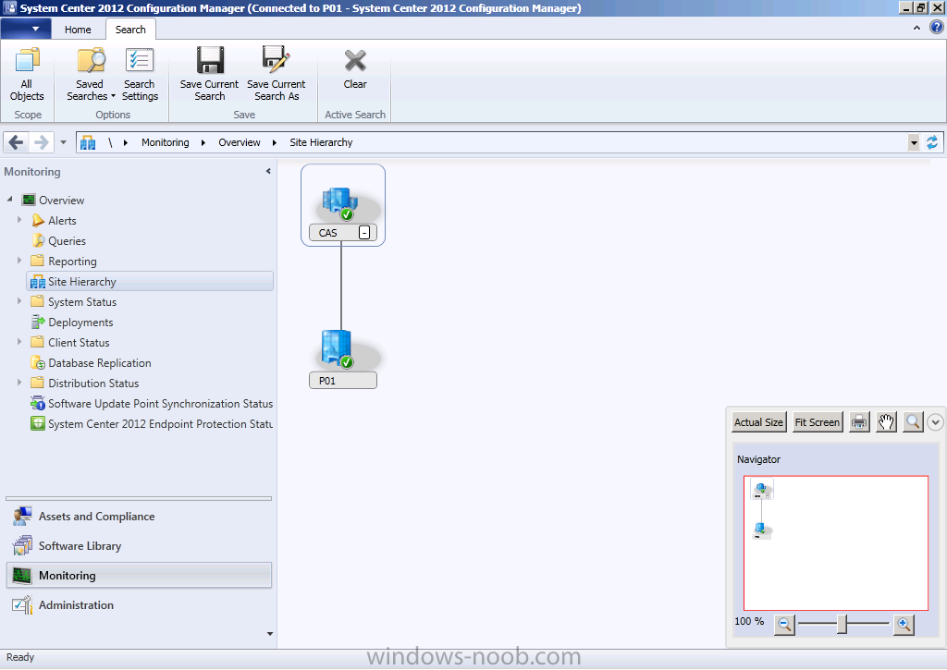Expand the Alerts tree node
The image size is (947, 670).
click(19, 220)
